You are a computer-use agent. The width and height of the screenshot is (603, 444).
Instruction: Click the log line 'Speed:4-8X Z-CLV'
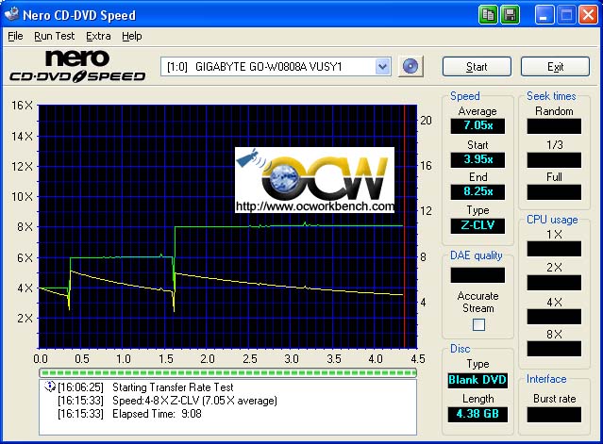click(x=194, y=401)
